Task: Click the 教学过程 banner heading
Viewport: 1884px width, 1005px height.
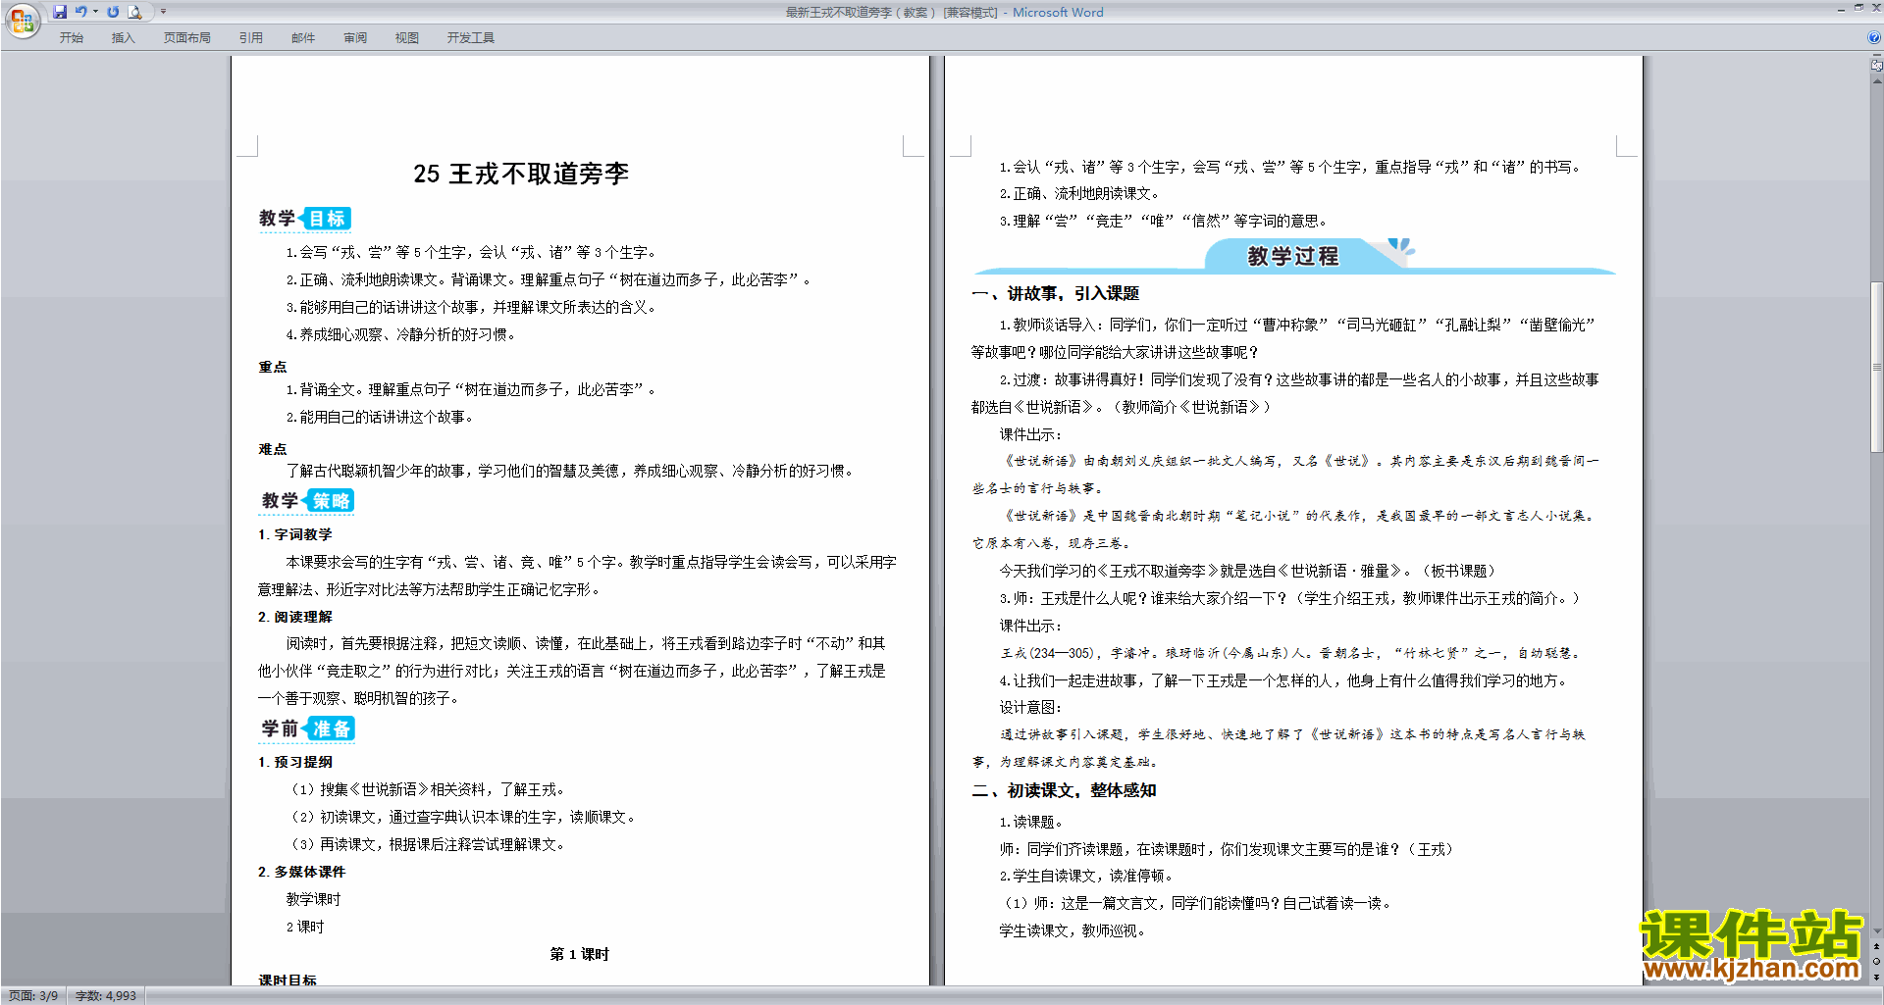Action: (x=1293, y=256)
